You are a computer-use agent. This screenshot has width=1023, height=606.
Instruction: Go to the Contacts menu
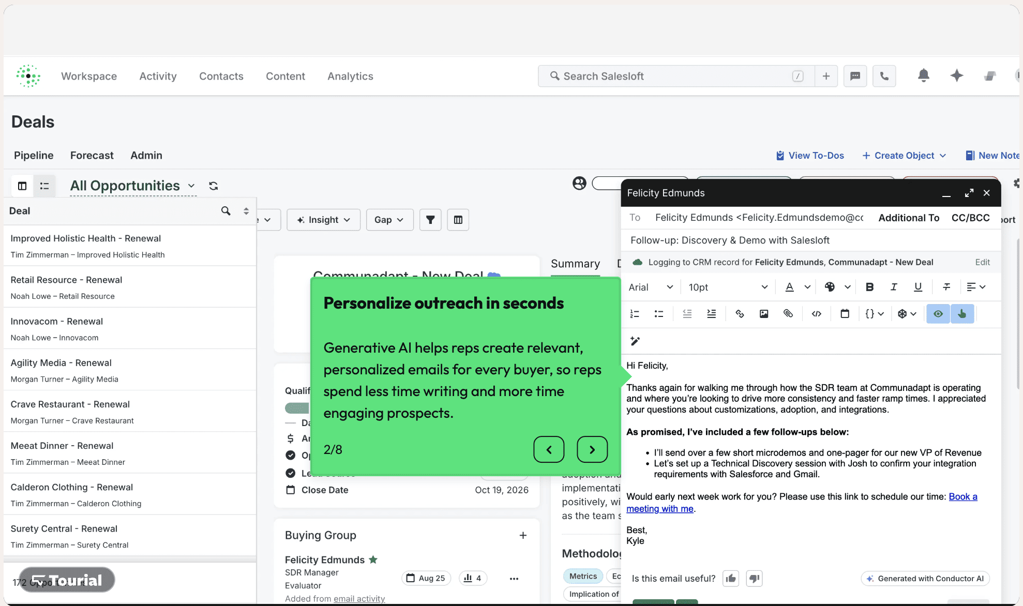click(221, 76)
